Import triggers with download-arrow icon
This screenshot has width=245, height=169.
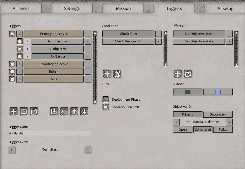click(x=54, y=111)
